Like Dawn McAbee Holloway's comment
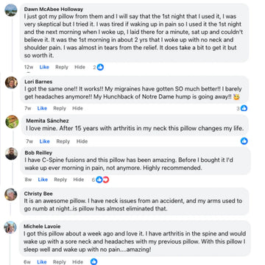 pyautogui.click(x=44, y=67)
